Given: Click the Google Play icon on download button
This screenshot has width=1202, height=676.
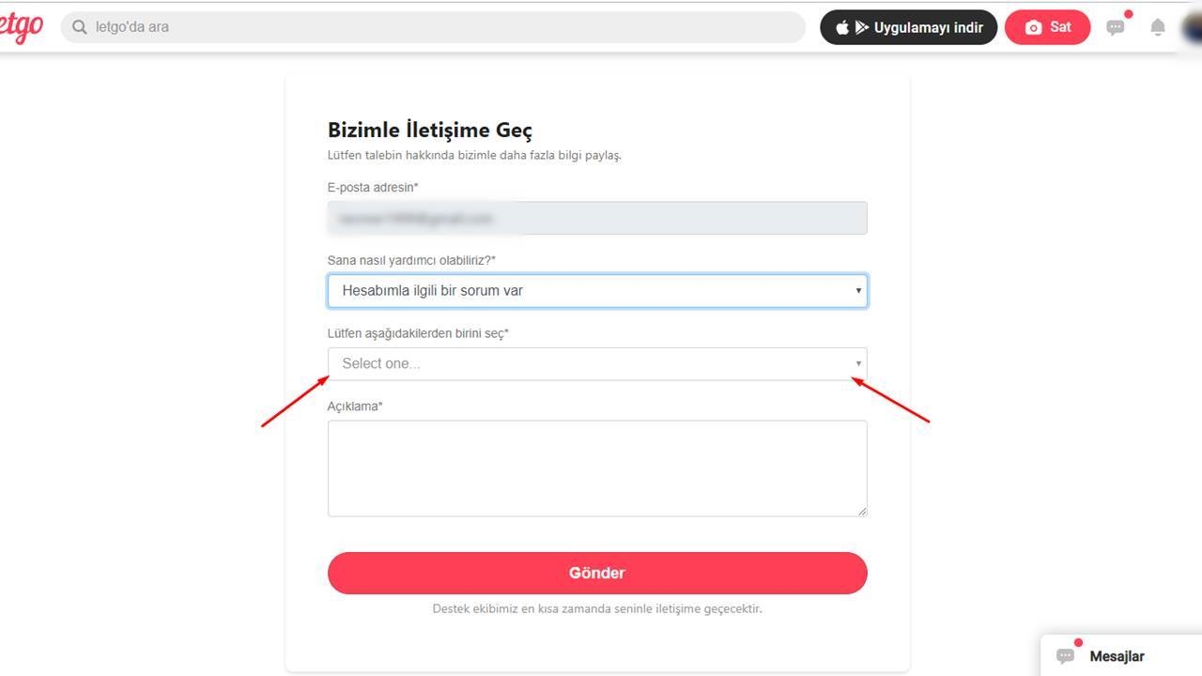Looking at the screenshot, I should pos(861,27).
